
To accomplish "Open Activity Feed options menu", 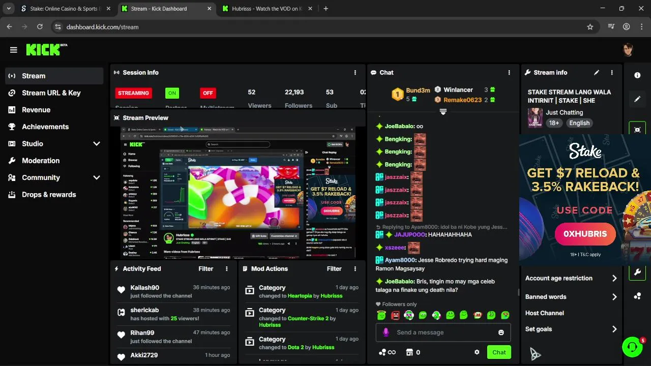I will pos(227,269).
